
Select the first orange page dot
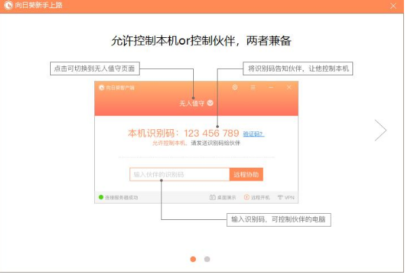tap(193, 259)
